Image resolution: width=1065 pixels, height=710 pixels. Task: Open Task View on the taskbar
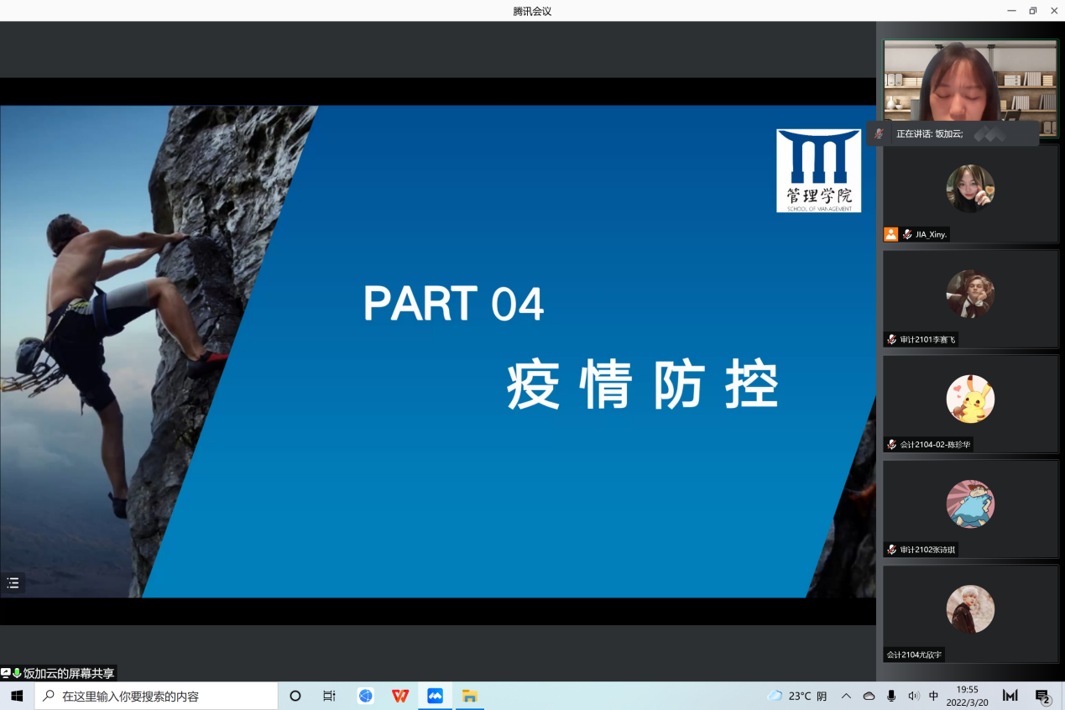tap(329, 696)
